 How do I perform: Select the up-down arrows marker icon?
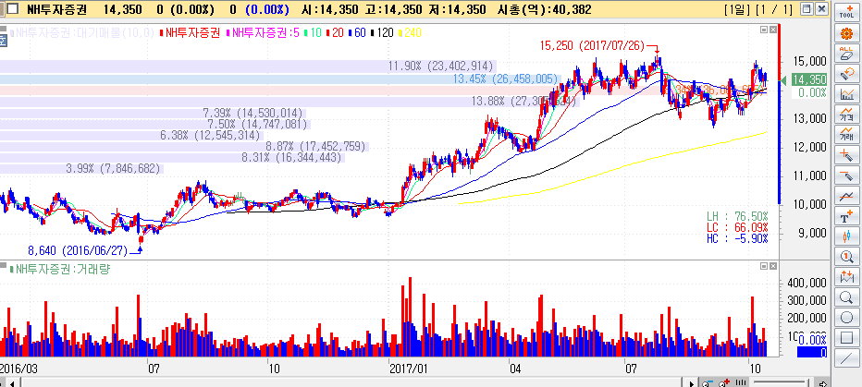pos(846,277)
